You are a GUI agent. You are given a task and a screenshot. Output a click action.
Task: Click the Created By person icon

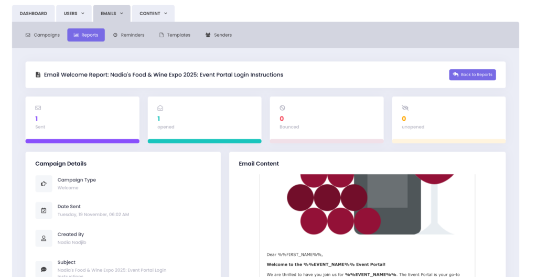tap(44, 238)
